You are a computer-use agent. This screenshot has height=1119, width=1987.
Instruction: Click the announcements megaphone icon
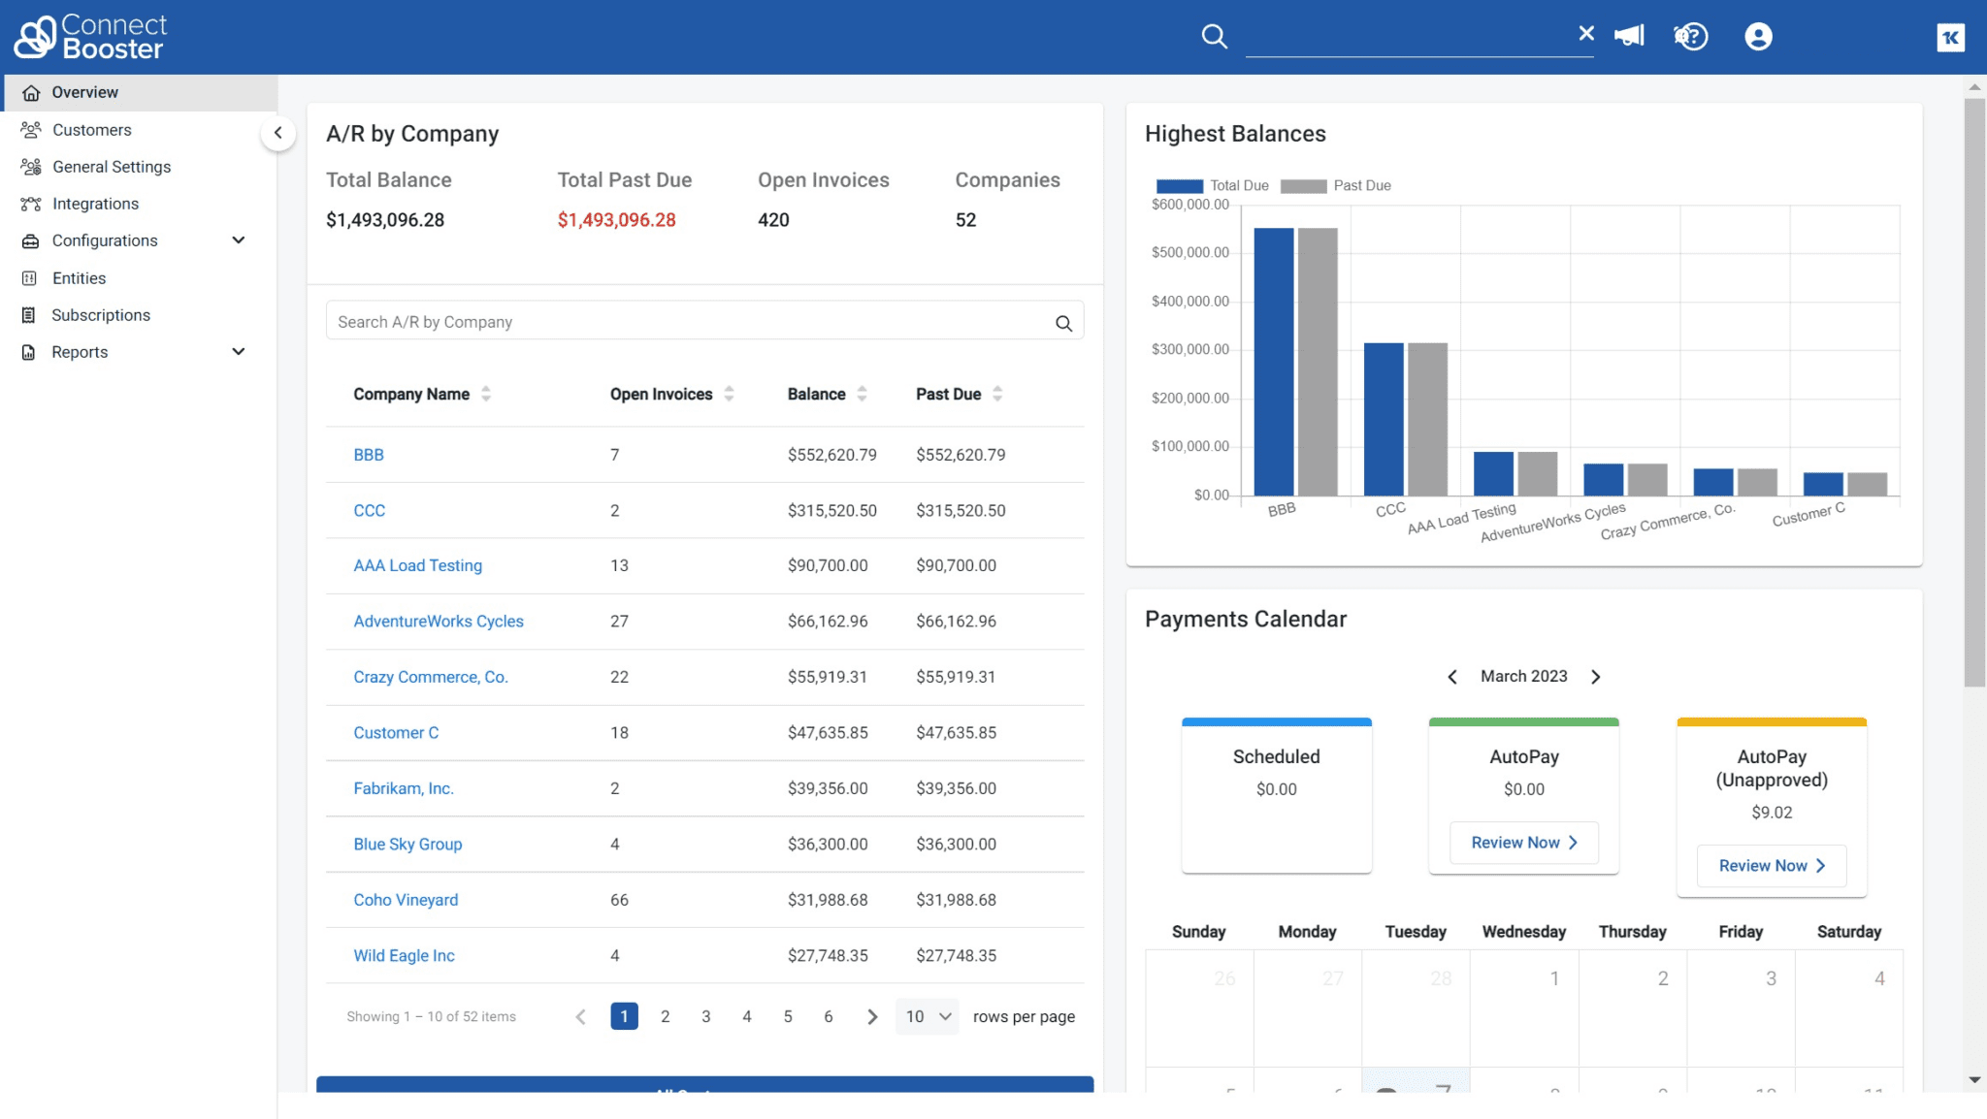coord(1629,36)
